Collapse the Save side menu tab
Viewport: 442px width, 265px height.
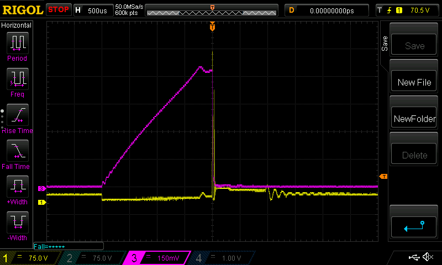click(x=385, y=44)
